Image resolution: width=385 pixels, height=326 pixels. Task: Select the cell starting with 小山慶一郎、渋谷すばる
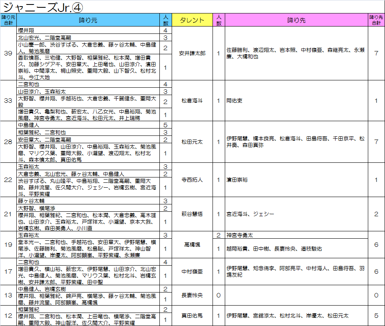[x=88, y=48]
